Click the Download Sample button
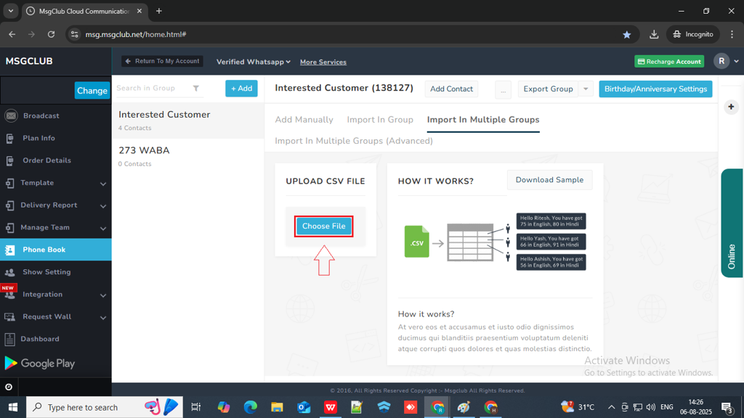This screenshot has width=744, height=418. click(549, 180)
